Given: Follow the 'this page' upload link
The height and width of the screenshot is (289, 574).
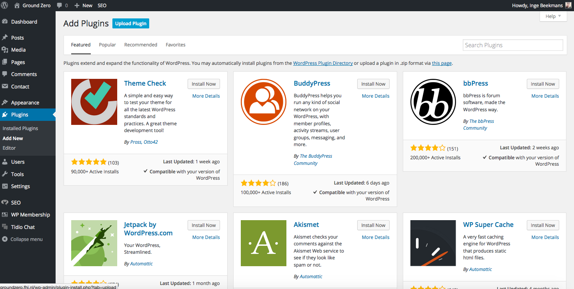Looking at the screenshot, I should tap(442, 63).
